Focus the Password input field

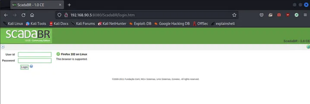(35, 60)
